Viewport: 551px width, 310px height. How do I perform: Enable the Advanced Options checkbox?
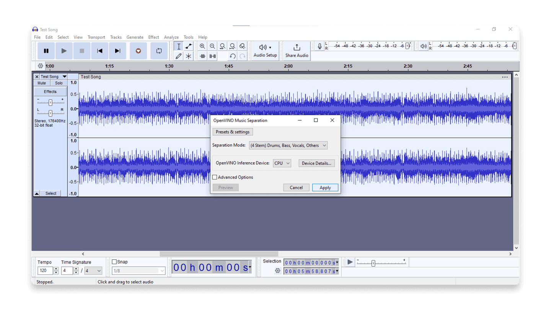click(215, 177)
